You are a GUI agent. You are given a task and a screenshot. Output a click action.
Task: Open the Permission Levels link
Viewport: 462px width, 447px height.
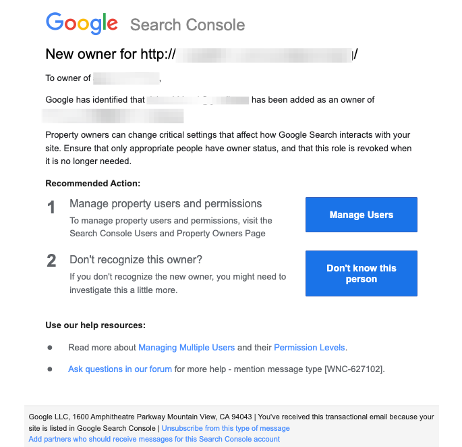[x=310, y=347]
